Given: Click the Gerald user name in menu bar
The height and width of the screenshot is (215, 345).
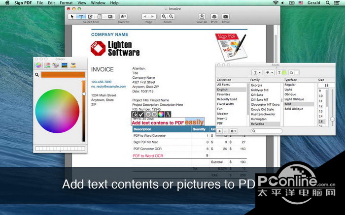Looking at the screenshot, I should point(314,3).
